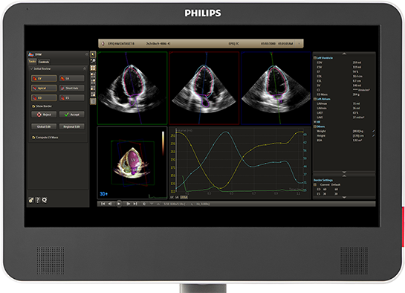Click the EF 54 % value

pyautogui.click(x=355, y=71)
